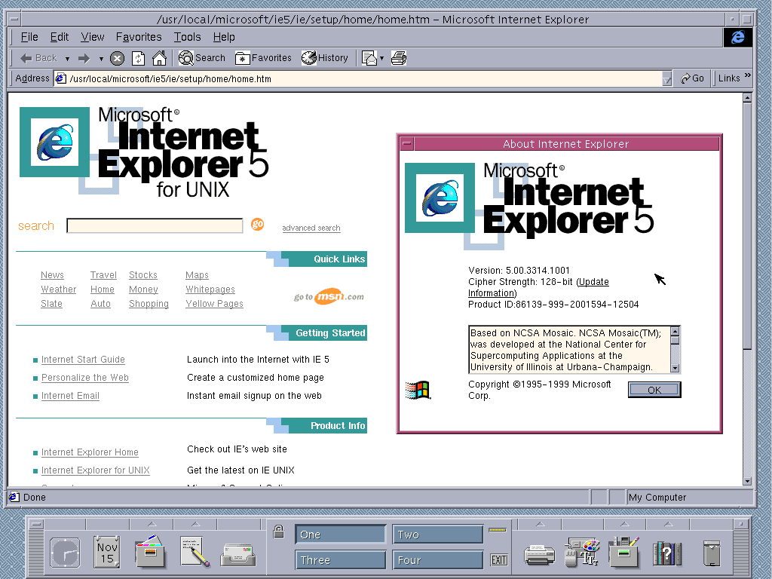Click the orange go search icon

coord(257,225)
